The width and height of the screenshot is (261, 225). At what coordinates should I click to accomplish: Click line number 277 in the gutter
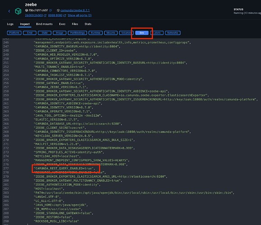point(6,168)
